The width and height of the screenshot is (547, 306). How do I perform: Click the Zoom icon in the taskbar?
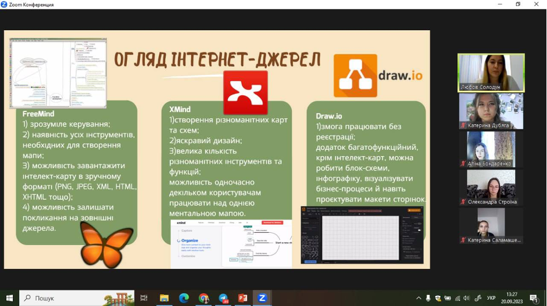tap(262, 298)
